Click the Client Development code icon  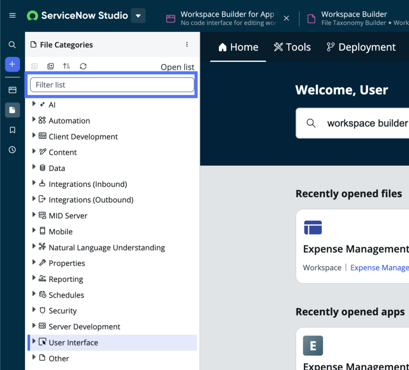(x=42, y=135)
